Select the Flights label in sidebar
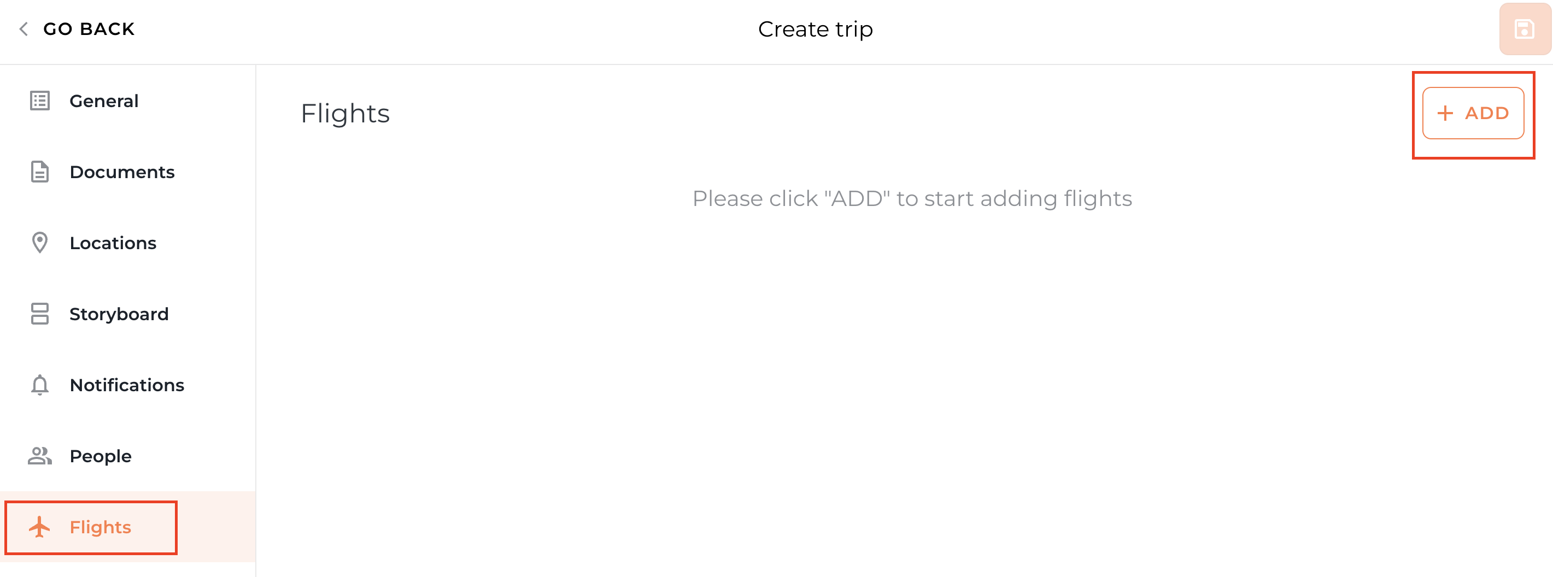Screen dimensions: 1553x577 [100, 527]
